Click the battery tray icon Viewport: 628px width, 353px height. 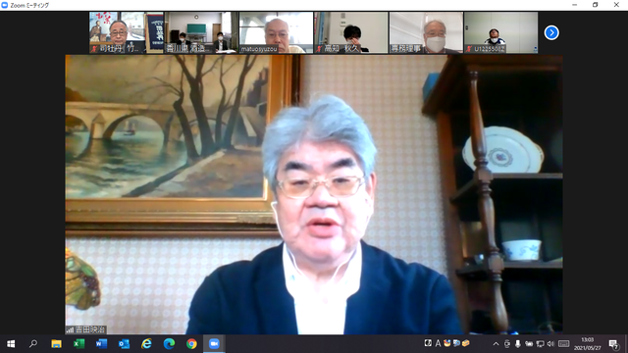tap(529, 344)
